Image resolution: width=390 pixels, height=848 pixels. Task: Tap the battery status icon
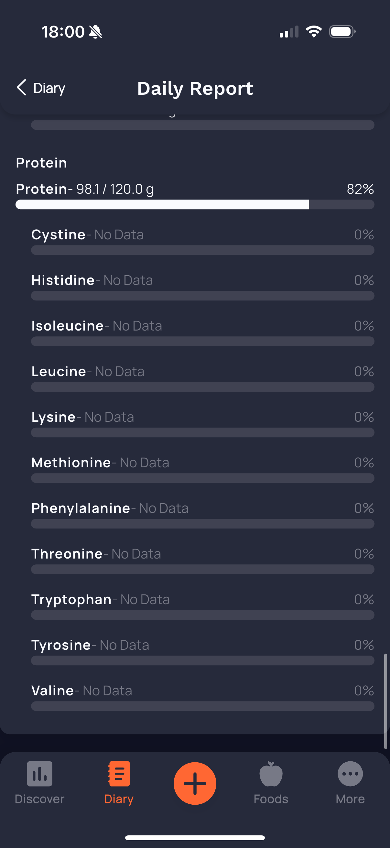click(x=342, y=32)
